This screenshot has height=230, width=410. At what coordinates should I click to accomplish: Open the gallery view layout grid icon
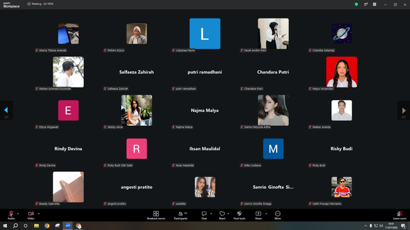tap(374, 4)
